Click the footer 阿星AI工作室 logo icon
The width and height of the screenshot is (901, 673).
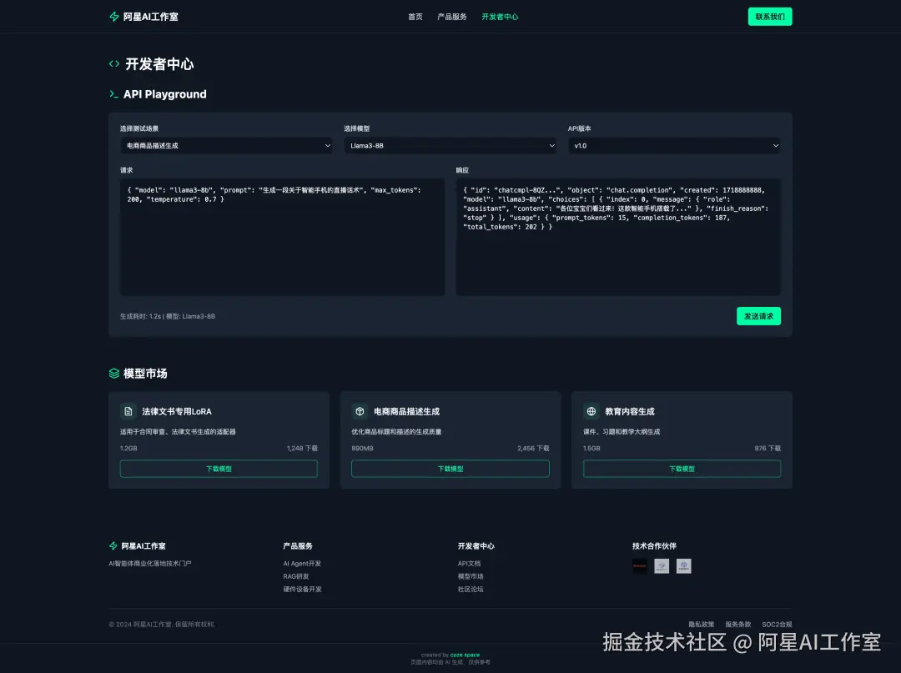point(113,545)
